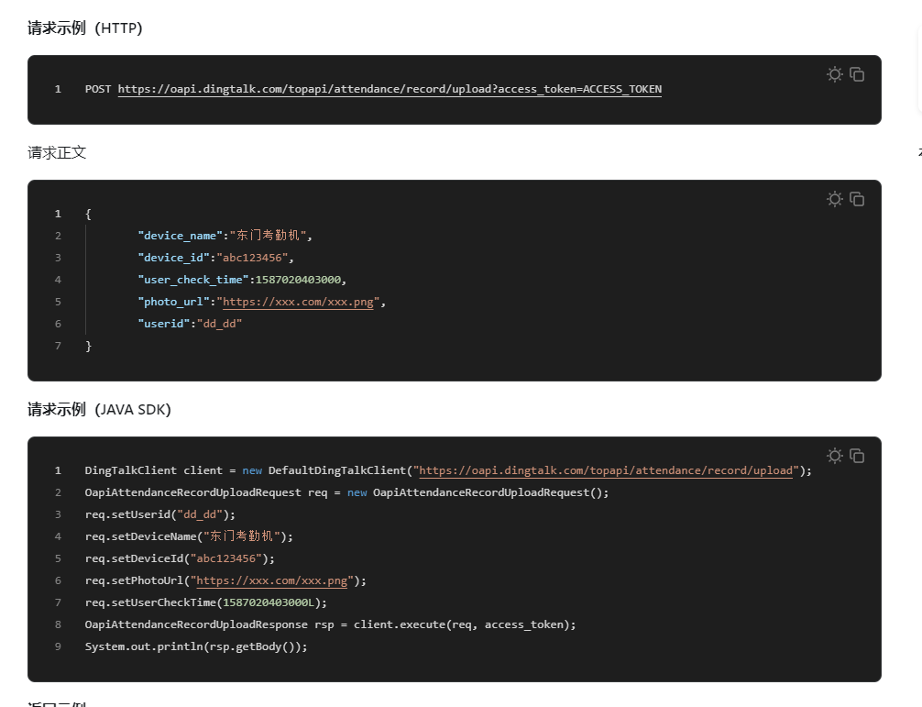The width and height of the screenshot is (922, 707).
Task: Toggle light theme on request body code block
Action: click(x=834, y=199)
